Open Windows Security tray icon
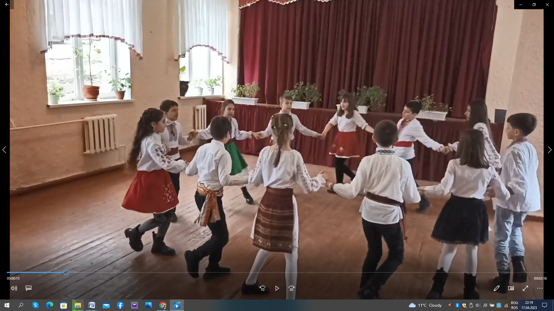Screen dimensions: 554x311 click(464, 305)
